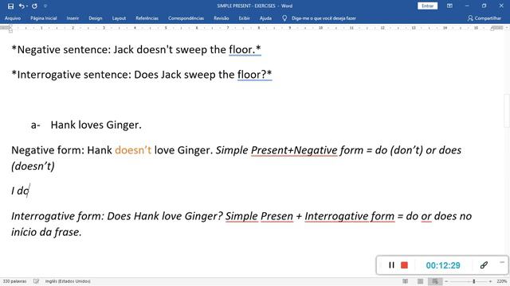
Task: Click 'Present+Negative' underlined text
Action: coord(294,150)
